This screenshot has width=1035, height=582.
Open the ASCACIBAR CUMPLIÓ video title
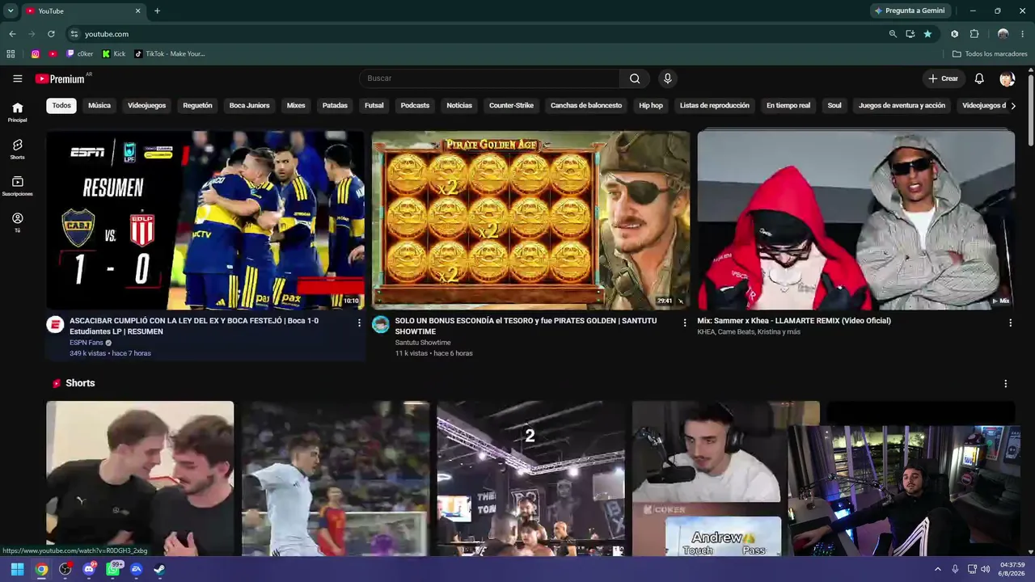click(194, 326)
